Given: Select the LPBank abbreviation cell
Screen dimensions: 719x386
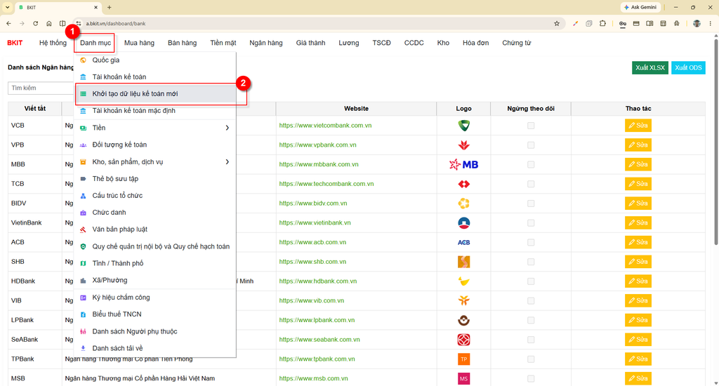Looking at the screenshot, I should point(35,320).
